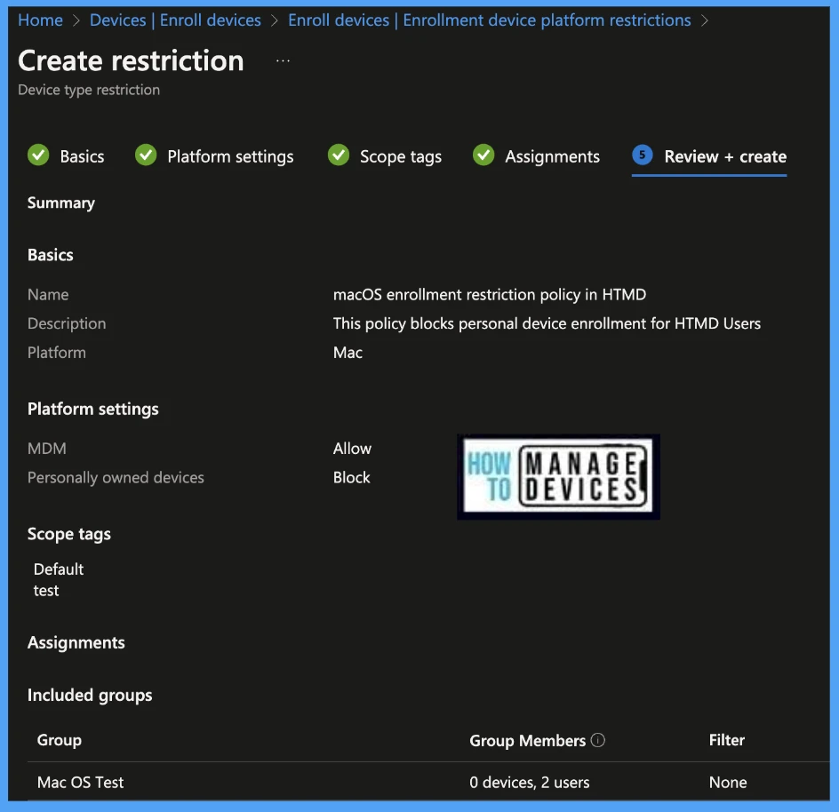Click the Group Members info icon
This screenshot has height=812, width=839.
597,740
